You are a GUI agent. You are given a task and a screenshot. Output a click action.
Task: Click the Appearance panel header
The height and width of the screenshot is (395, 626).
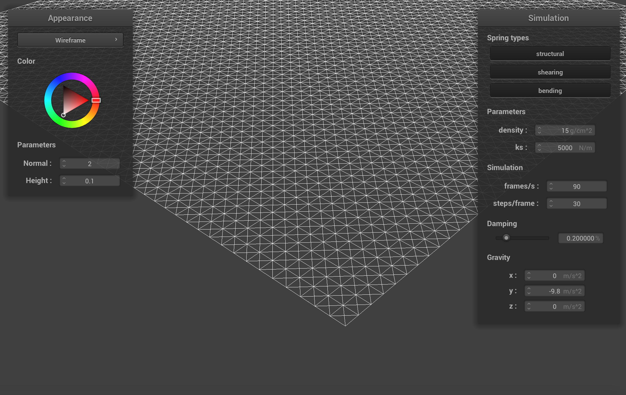click(70, 18)
